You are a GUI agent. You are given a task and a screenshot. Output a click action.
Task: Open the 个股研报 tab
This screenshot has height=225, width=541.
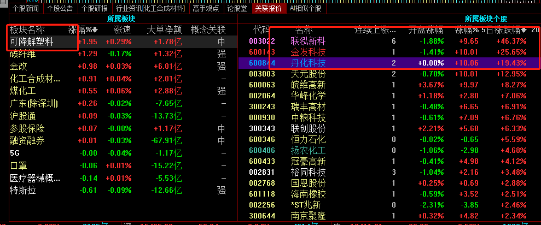(95, 9)
